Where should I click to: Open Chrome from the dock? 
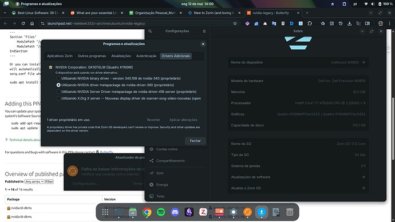click(x=147, y=212)
